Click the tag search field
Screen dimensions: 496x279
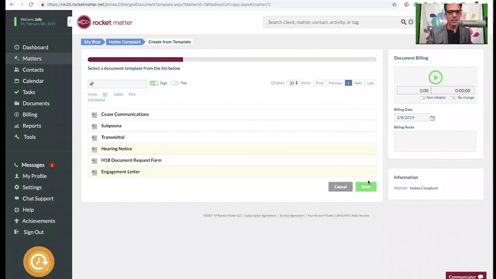point(117,84)
